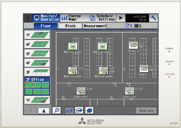Go to previous menu with left arrow
181x128 pixels.
click(x=28, y=18)
